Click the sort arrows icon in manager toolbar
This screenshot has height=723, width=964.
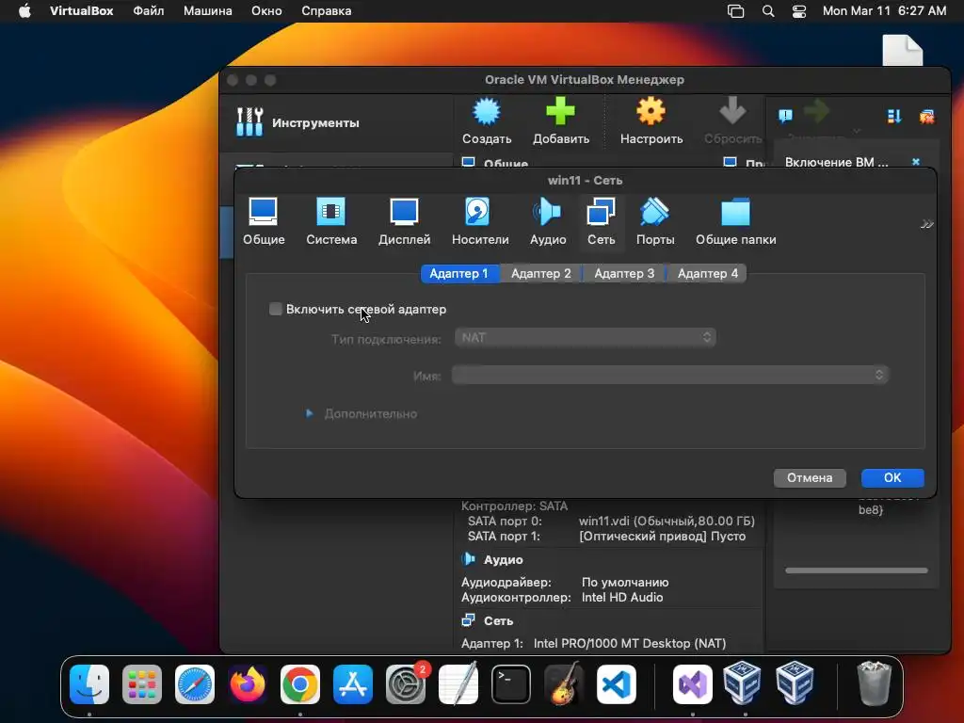click(894, 116)
